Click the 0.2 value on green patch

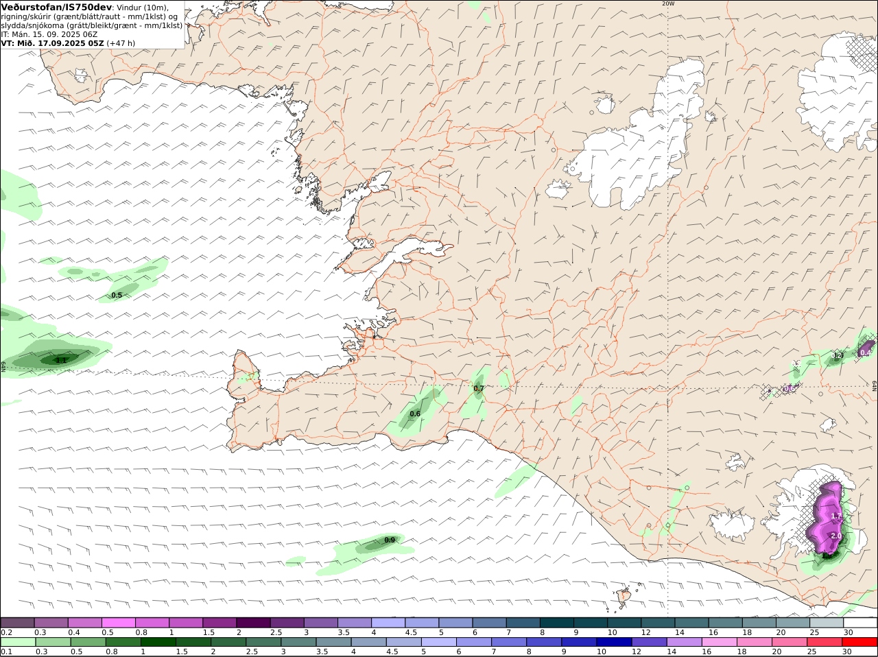[837, 355]
